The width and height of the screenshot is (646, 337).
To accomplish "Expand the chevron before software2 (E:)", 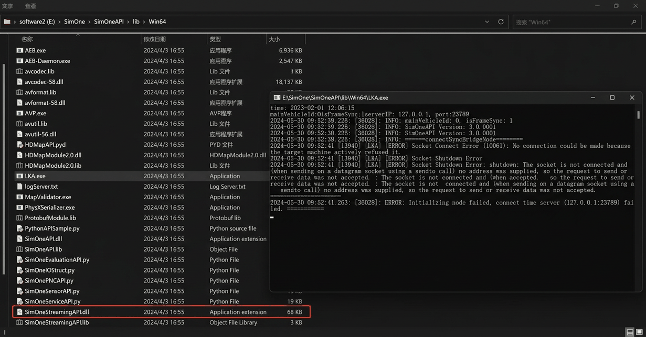I will pos(15,22).
